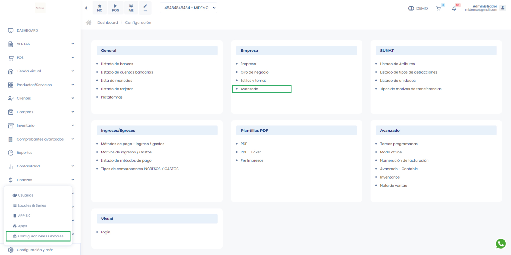Viewport: 511px width, 255px height.
Task: Launch the POS play shortcut
Action: pyautogui.click(x=115, y=8)
